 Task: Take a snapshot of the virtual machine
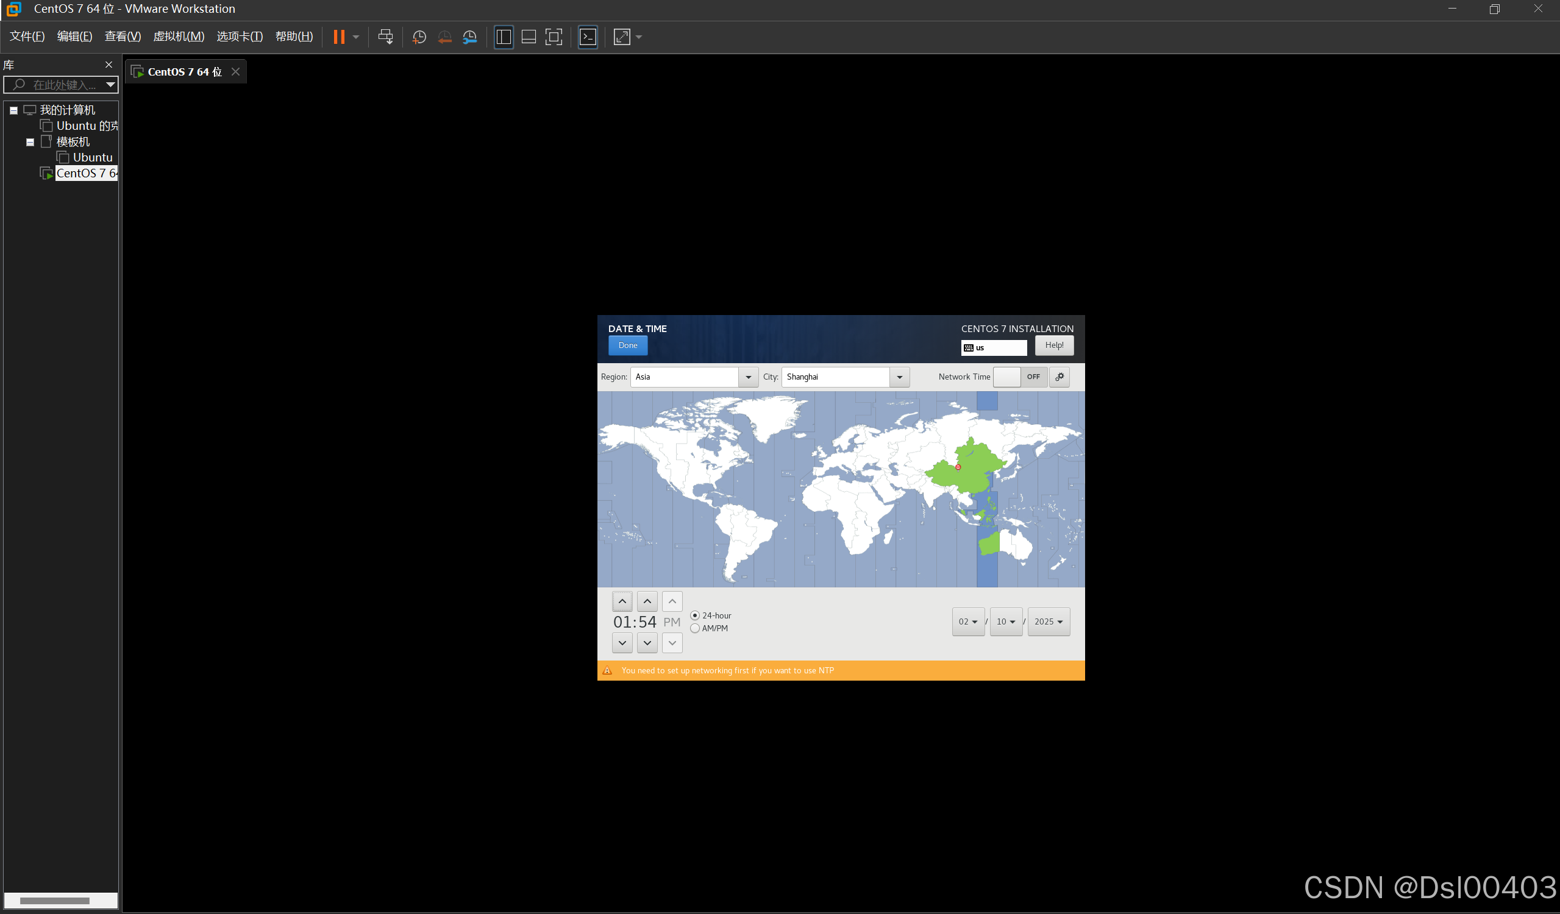point(419,37)
